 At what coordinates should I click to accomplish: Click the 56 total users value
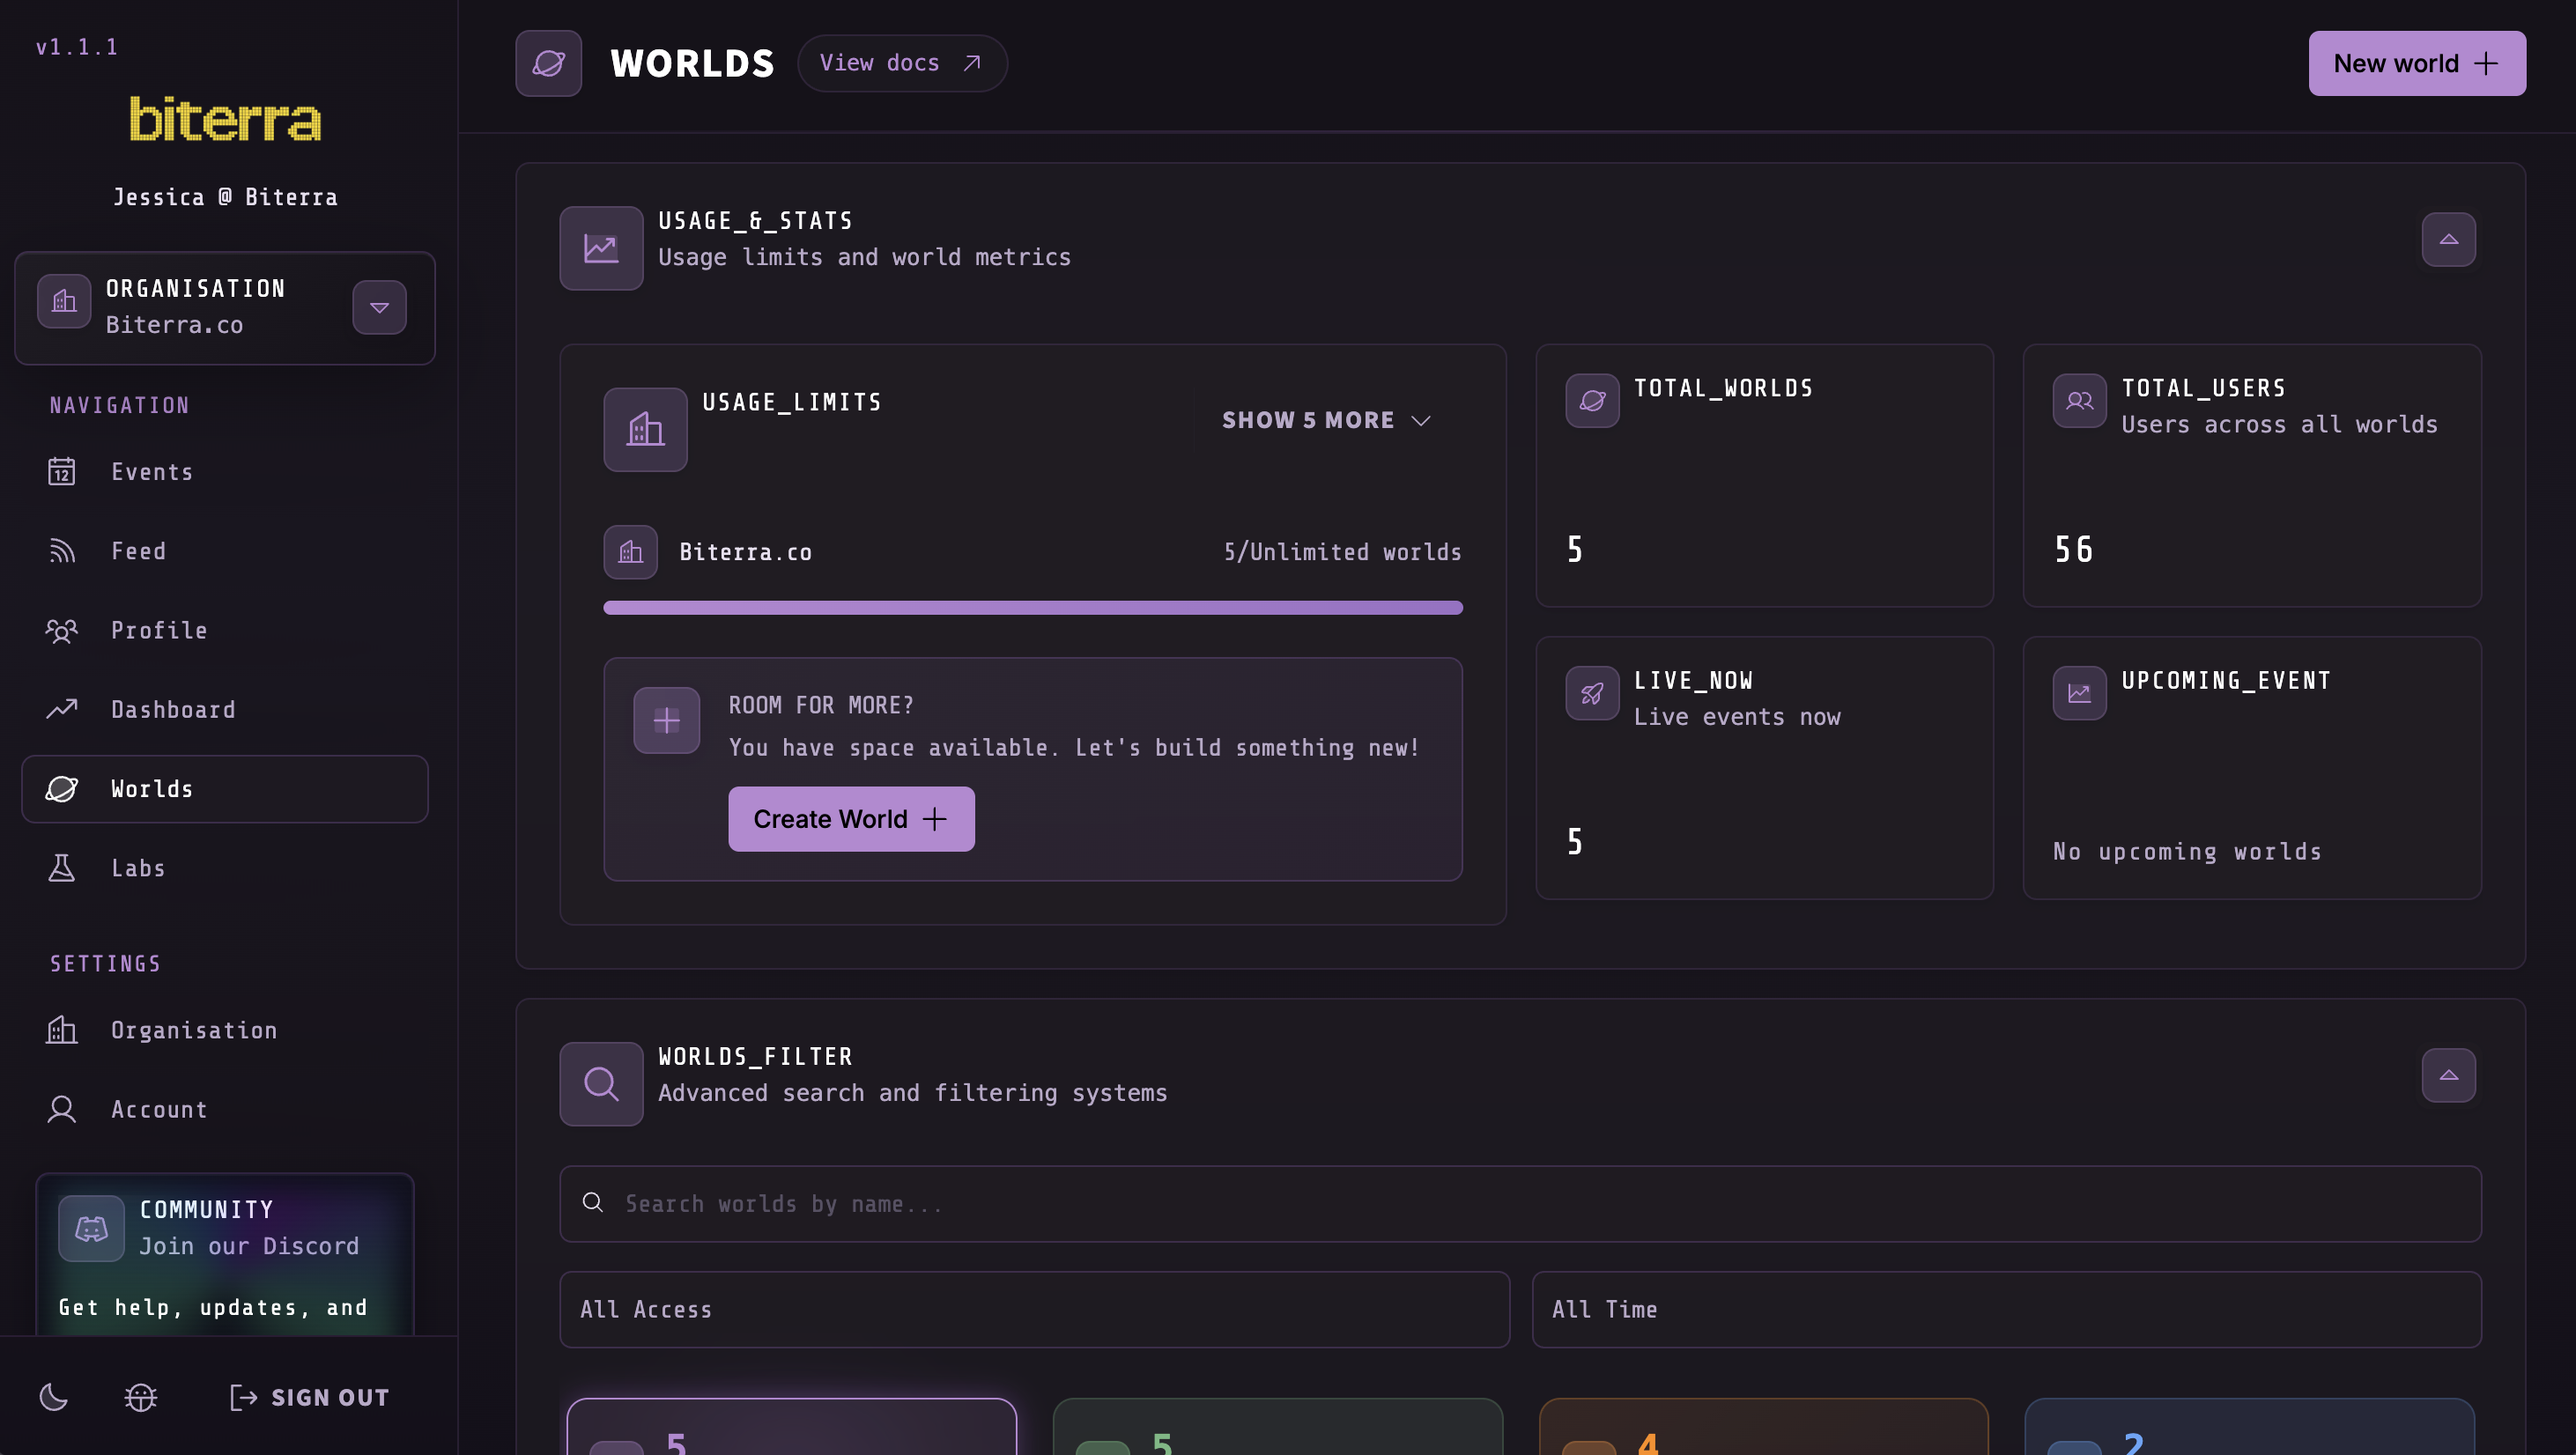pos(2073,549)
